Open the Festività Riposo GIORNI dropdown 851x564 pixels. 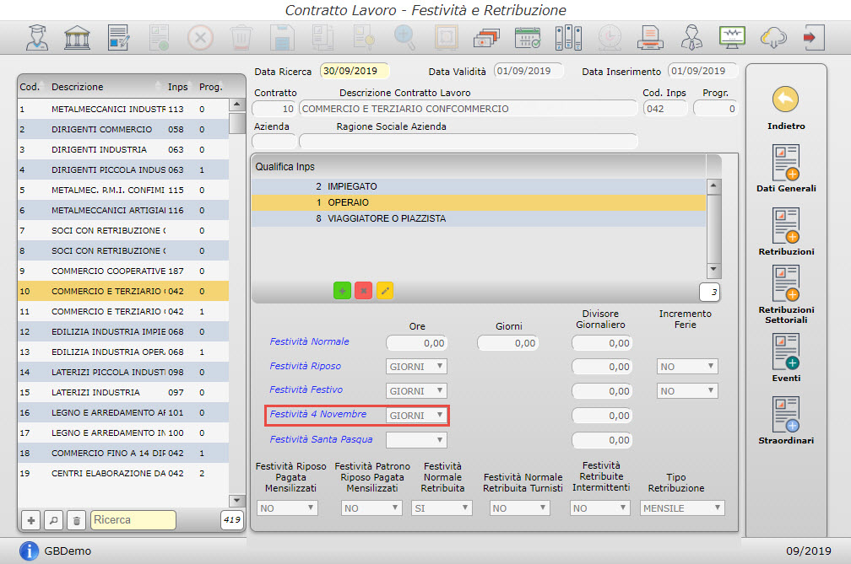(416, 367)
